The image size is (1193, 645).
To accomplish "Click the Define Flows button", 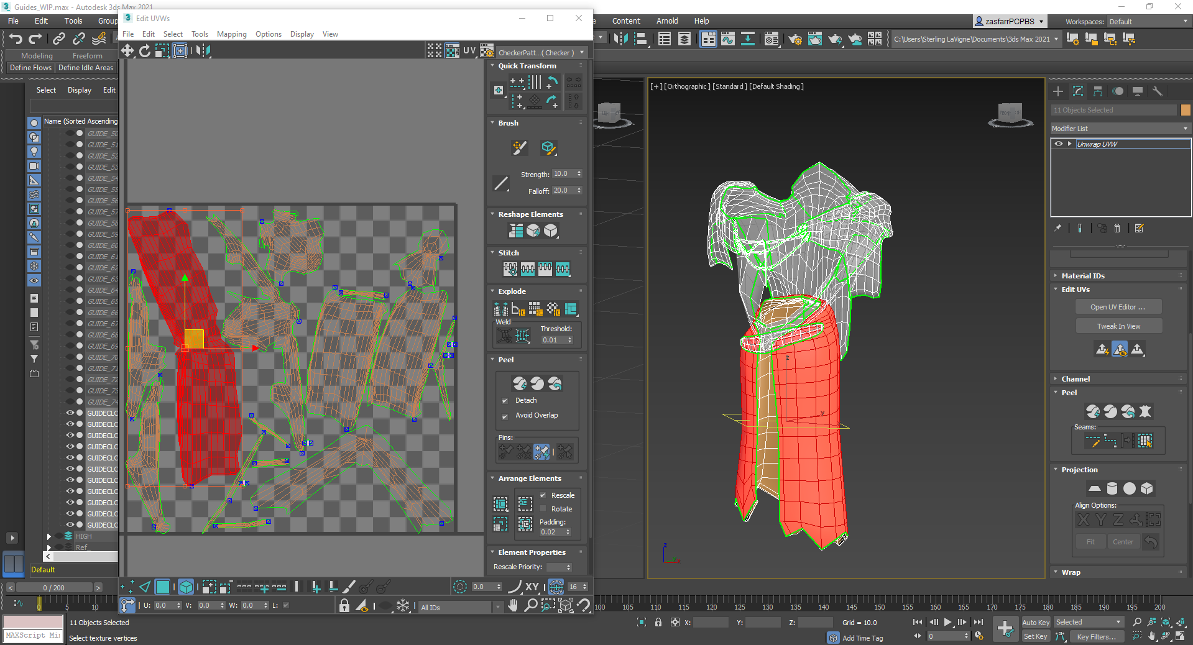I will [30, 68].
